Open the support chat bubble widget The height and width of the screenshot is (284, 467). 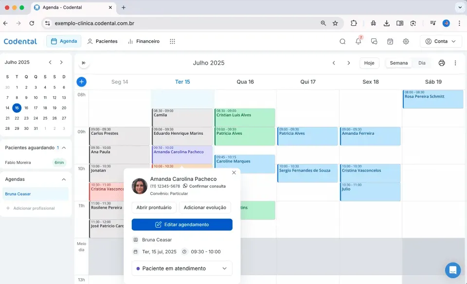[x=453, y=270]
